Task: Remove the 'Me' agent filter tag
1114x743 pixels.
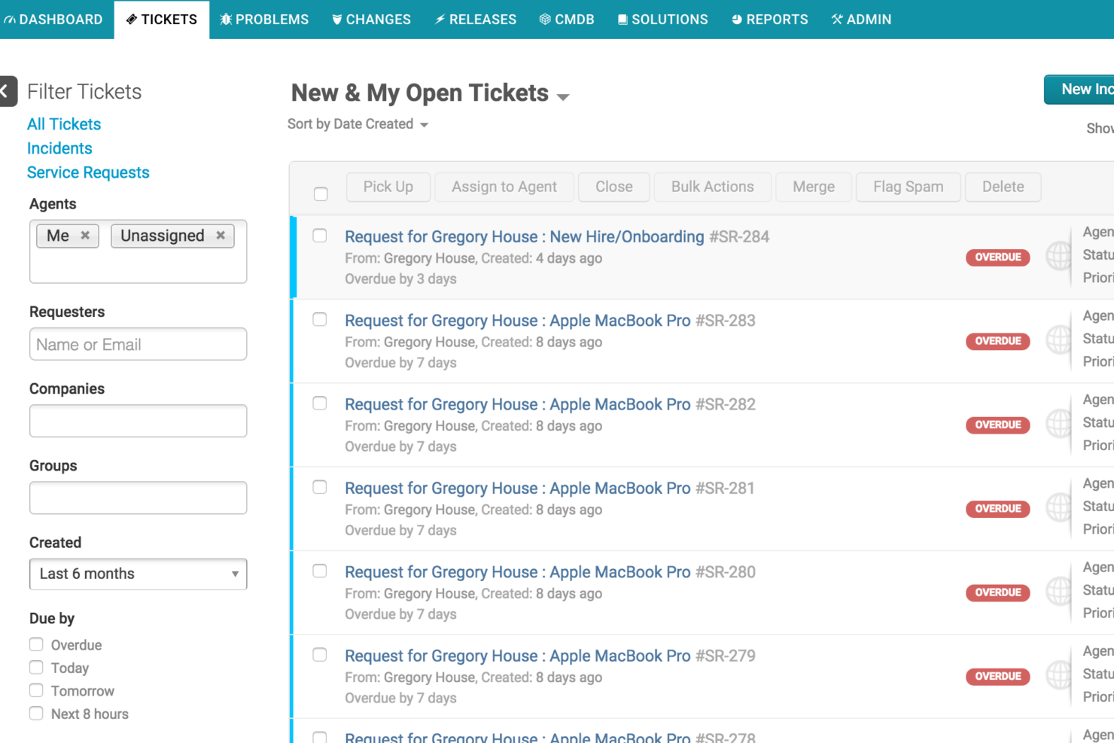Action: (85, 236)
